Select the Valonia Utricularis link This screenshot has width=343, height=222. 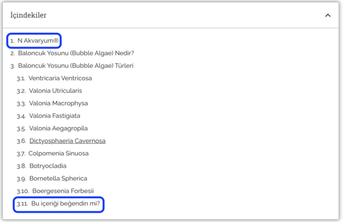[x=56, y=90]
